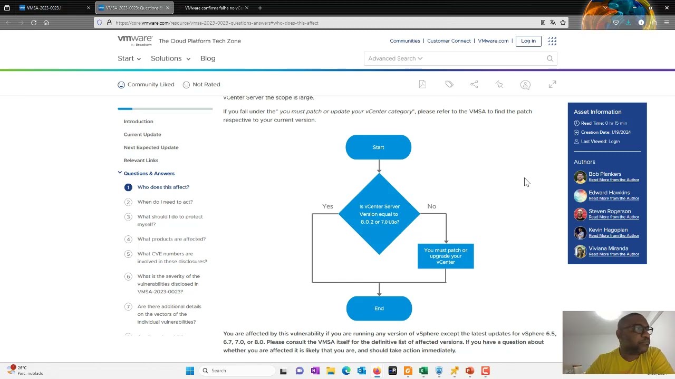Open the Advanced Search dropdown
Image resolution: width=675 pixels, height=379 pixels.
tap(396, 58)
